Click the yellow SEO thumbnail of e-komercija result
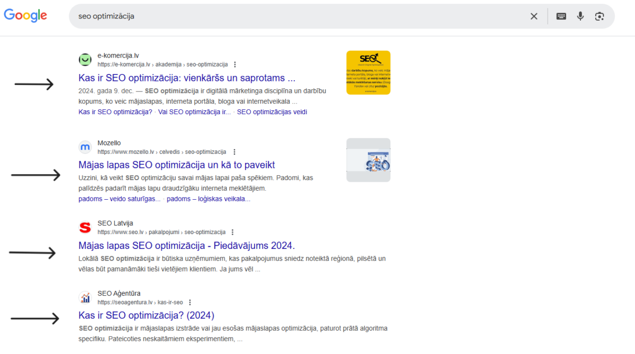The image size is (635, 354). (368, 73)
